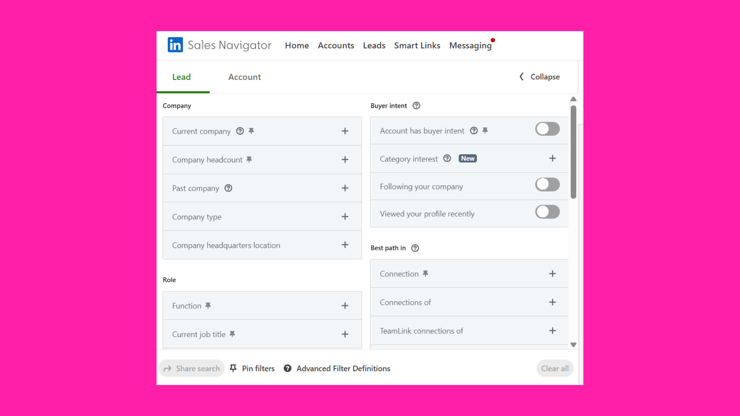Open help icon beside Buyer intent heading

416,106
